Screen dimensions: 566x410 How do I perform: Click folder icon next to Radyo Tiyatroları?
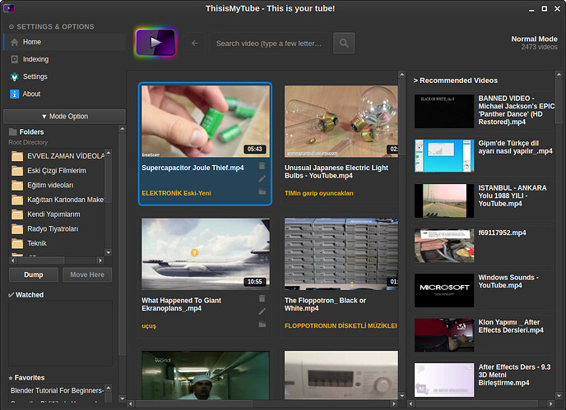[x=17, y=229]
